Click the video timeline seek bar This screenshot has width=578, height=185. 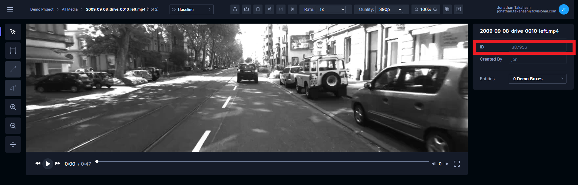click(x=263, y=162)
